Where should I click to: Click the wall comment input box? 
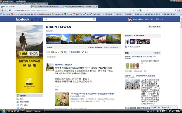click(x=83, y=57)
